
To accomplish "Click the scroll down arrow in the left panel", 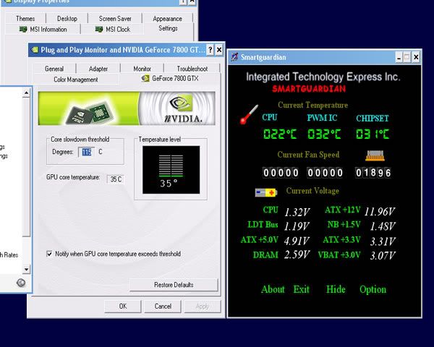I will click(26, 269).
